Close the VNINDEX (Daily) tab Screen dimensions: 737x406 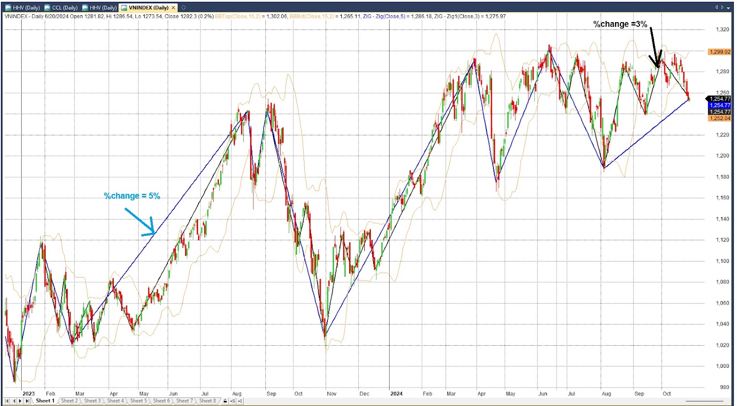point(173,7)
